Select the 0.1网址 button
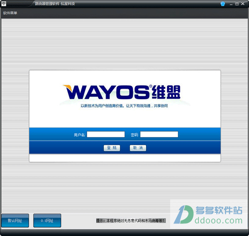Viewport: 249px width, 236px height. pyautogui.click(x=47, y=221)
